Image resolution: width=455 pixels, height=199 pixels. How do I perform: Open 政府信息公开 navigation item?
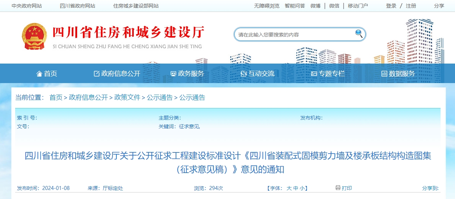pyautogui.click(x=117, y=74)
